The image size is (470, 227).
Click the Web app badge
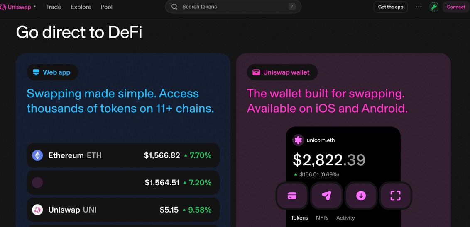pyautogui.click(x=52, y=72)
